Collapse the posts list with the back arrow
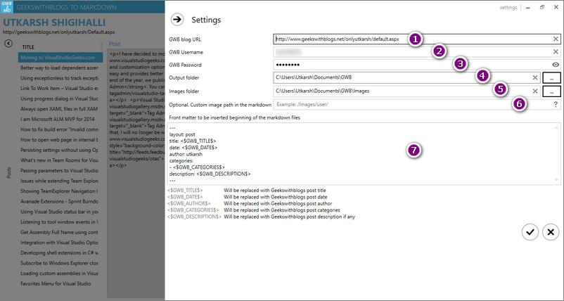The height and width of the screenshot is (301, 564). tap(8, 44)
